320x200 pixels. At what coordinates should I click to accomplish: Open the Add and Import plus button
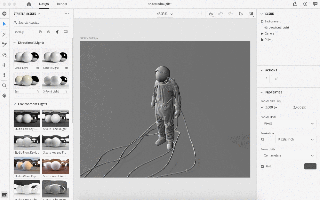[x=4, y=14]
